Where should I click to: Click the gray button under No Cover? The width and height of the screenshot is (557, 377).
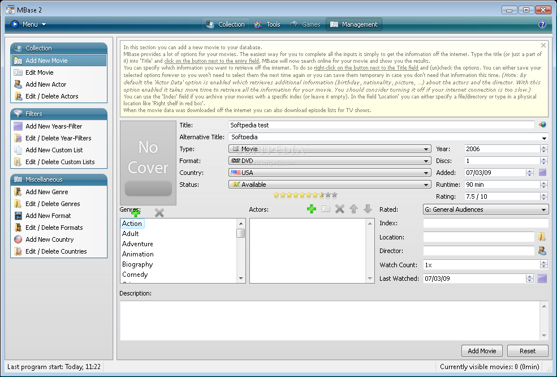coord(148,188)
